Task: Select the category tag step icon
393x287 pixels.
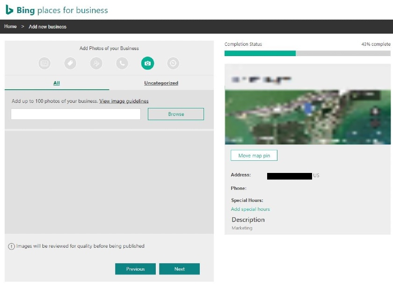Action: tap(70, 64)
